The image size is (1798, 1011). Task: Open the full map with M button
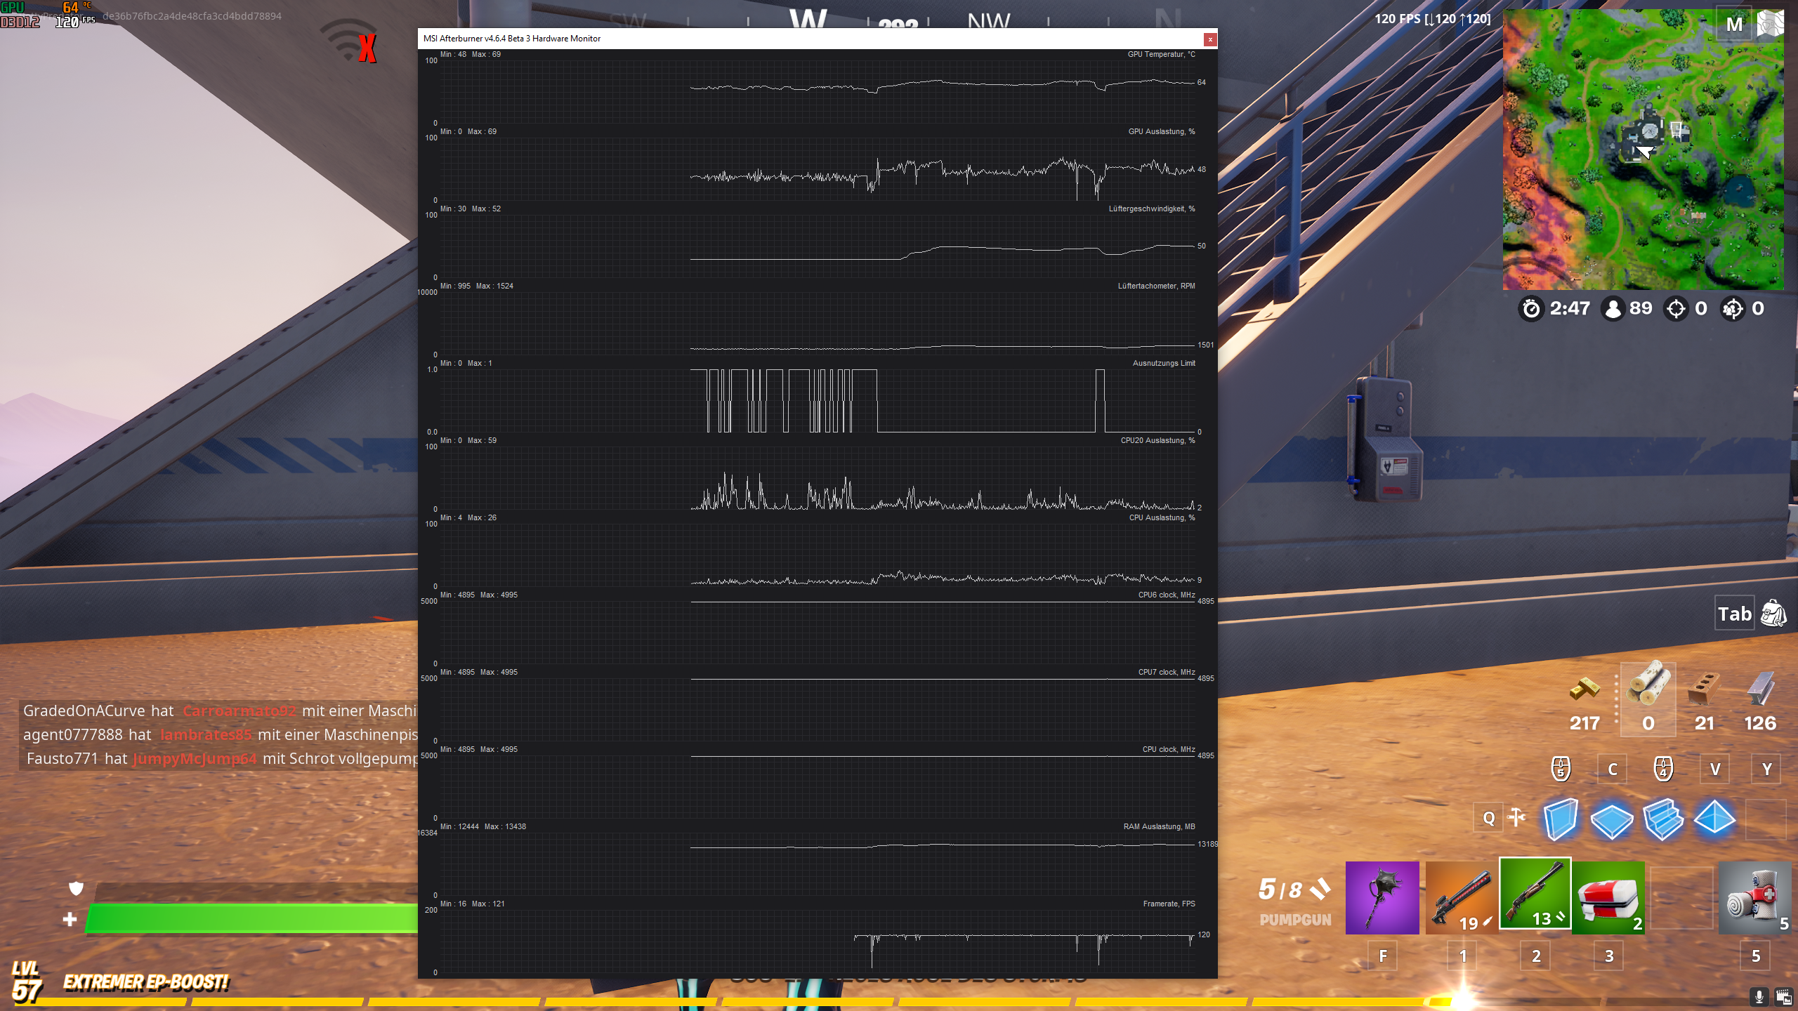pos(1733,25)
